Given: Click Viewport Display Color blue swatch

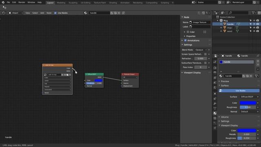Looking at the screenshot, I should (x=247, y=131).
